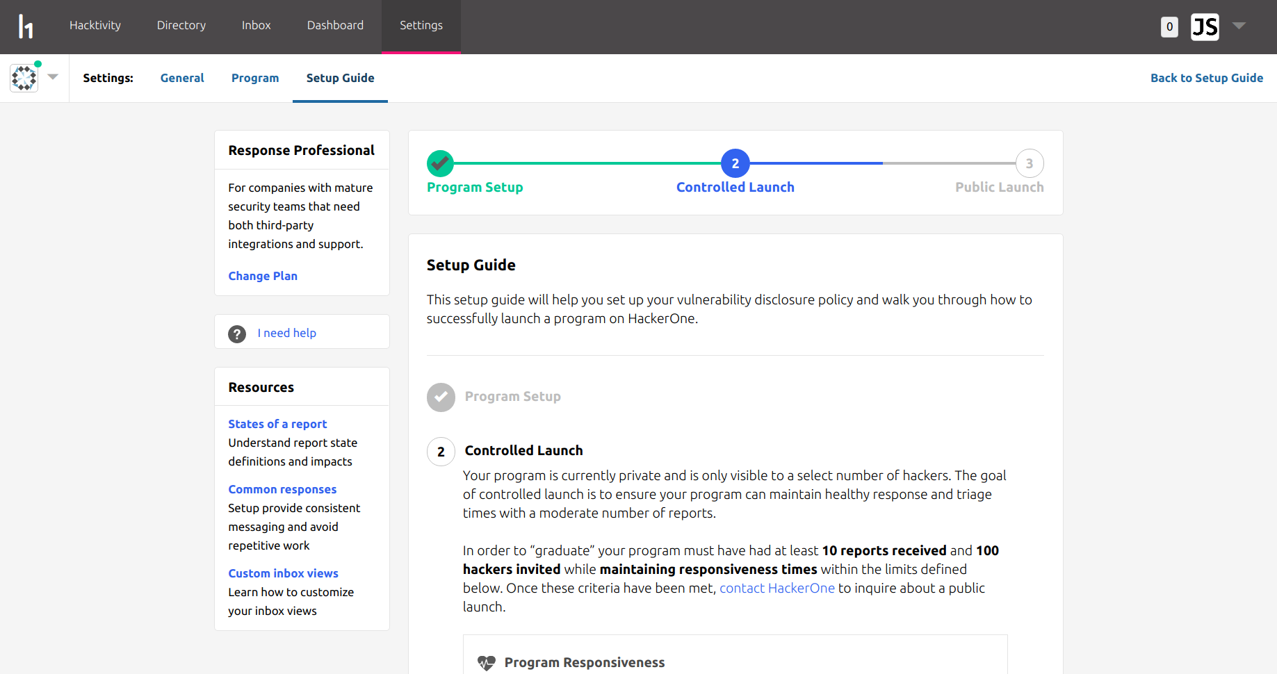The image size is (1277, 674).
Task: Click the Controlled Launch section heading
Action: point(524,450)
